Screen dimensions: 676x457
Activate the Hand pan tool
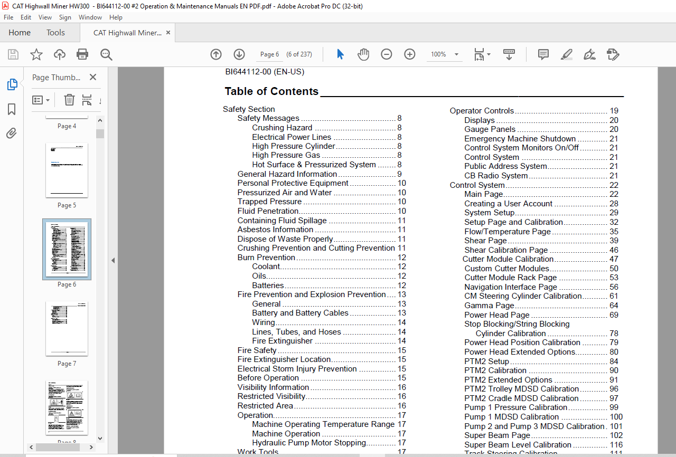point(363,54)
